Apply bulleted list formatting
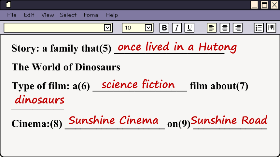Image resolution: width=280 pixels, height=157 pixels. tap(259, 28)
